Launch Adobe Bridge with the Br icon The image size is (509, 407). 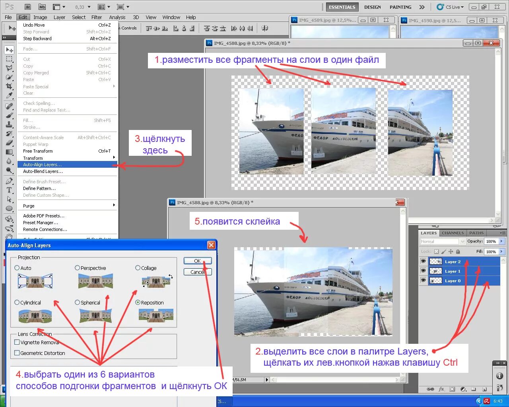(x=28, y=7)
